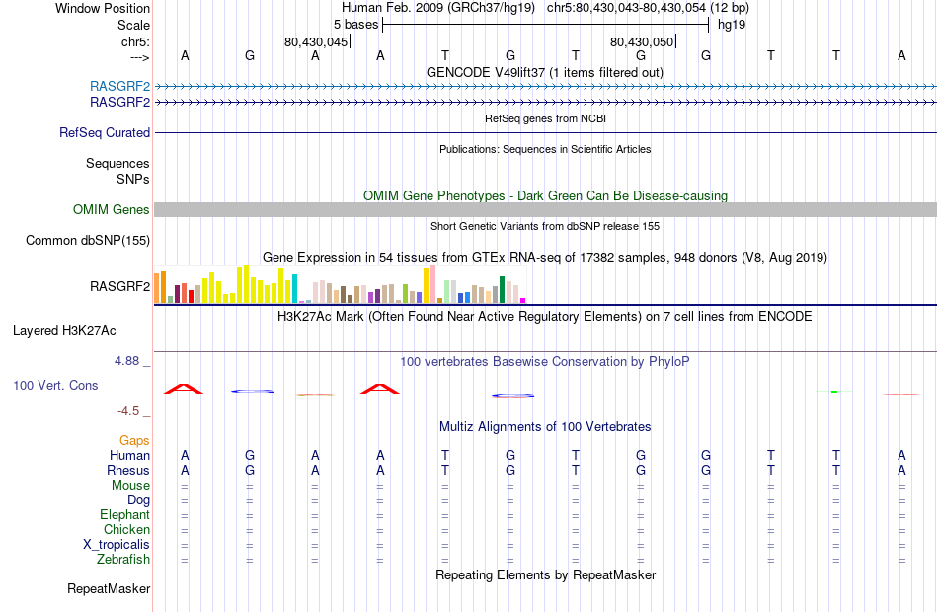Select the X_tropicalis species label
Viewport: 938px width, 612px height.
point(117,545)
